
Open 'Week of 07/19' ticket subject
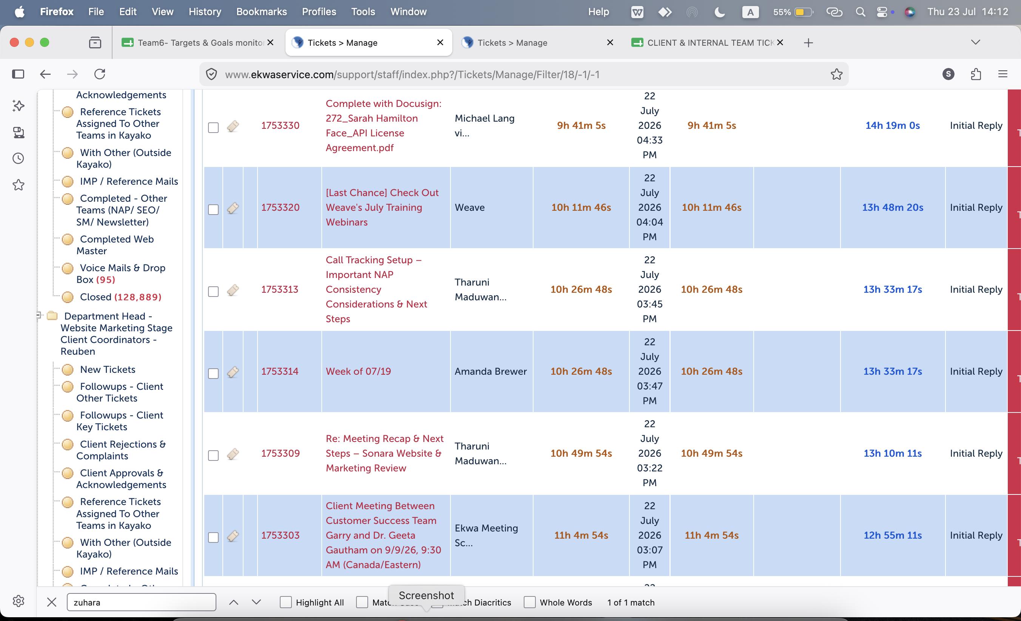click(x=358, y=371)
